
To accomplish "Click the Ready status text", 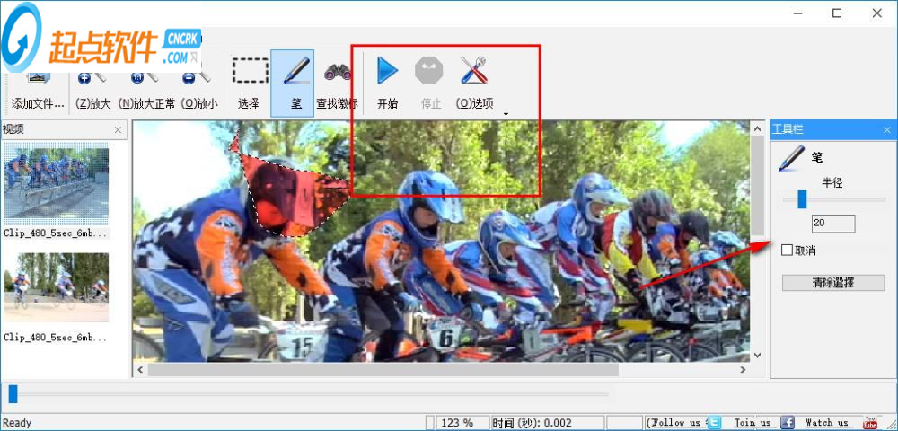I will 17,423.
